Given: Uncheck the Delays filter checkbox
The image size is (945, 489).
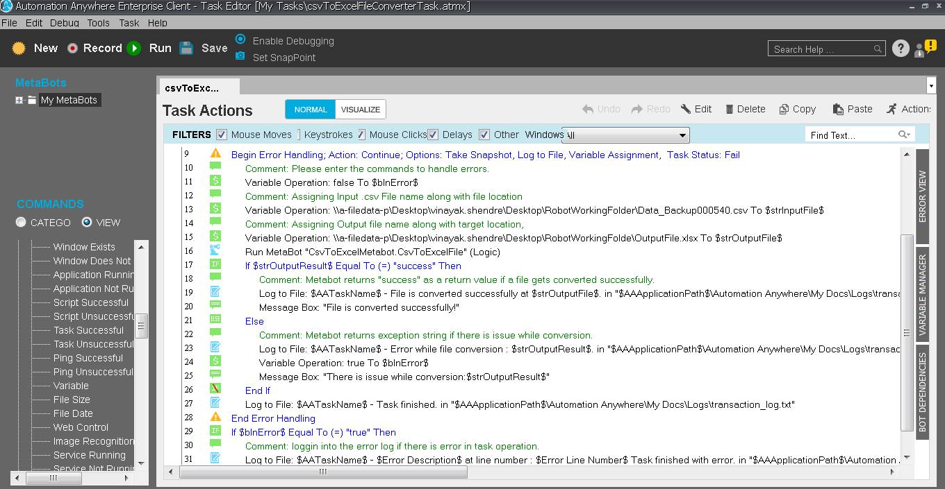Looking at the screenshot, I should (432, 135).
